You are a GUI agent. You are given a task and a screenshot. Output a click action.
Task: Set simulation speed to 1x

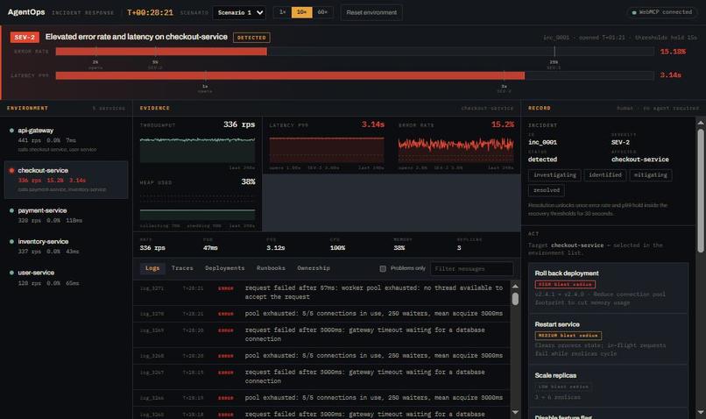tap(282, 12)
